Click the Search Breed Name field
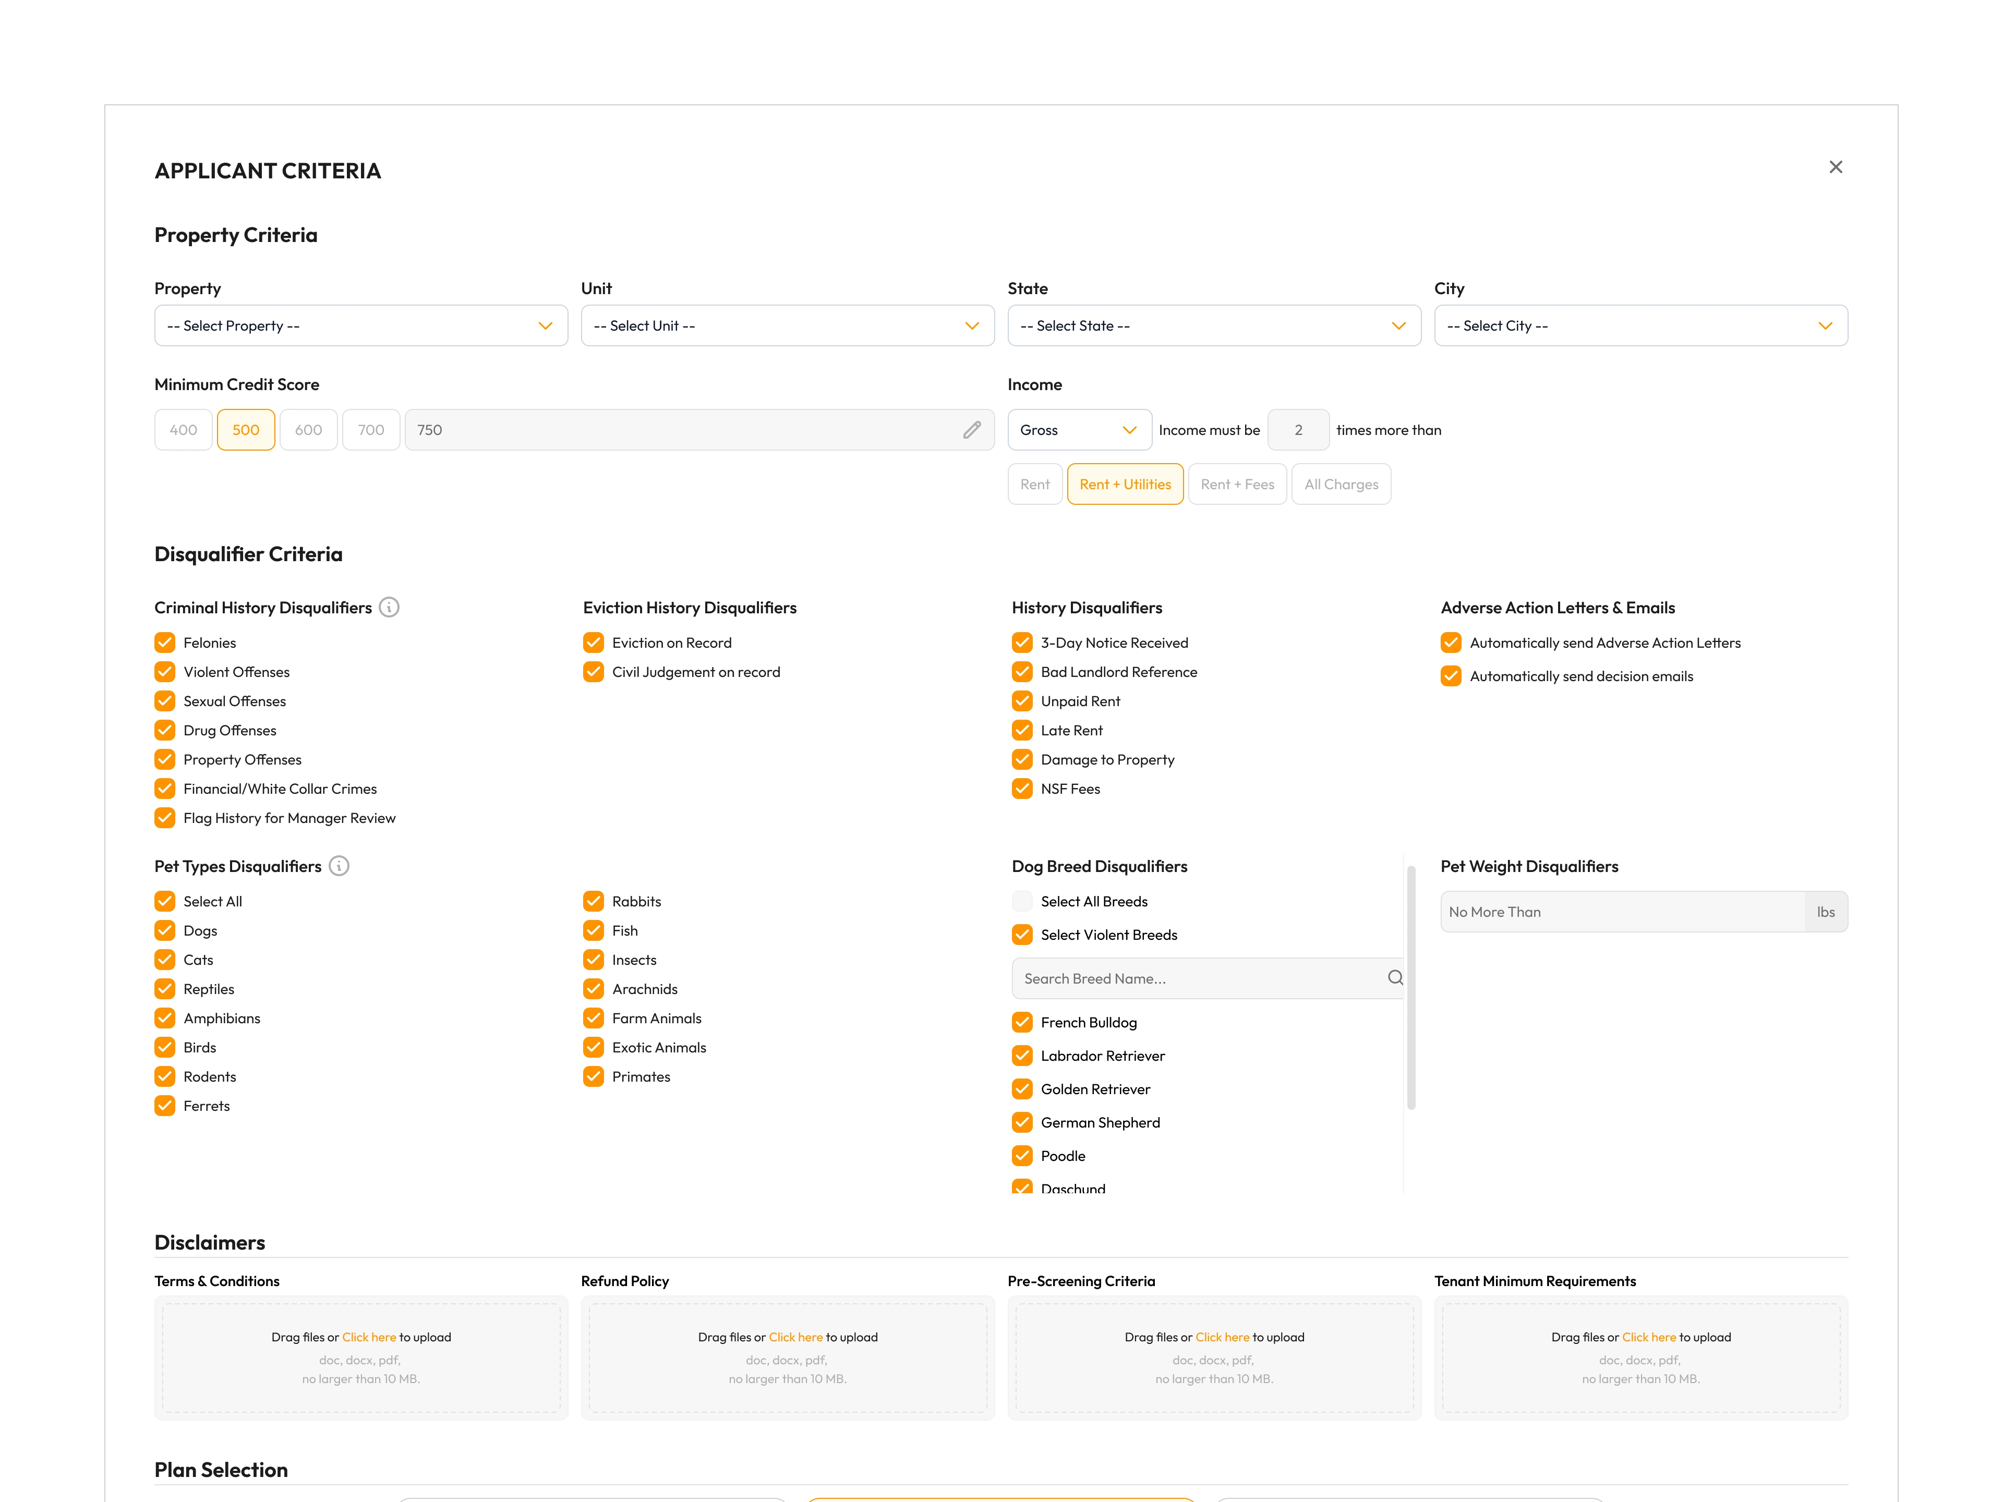The image size is (2003, 1502). tap(1207, 979)
